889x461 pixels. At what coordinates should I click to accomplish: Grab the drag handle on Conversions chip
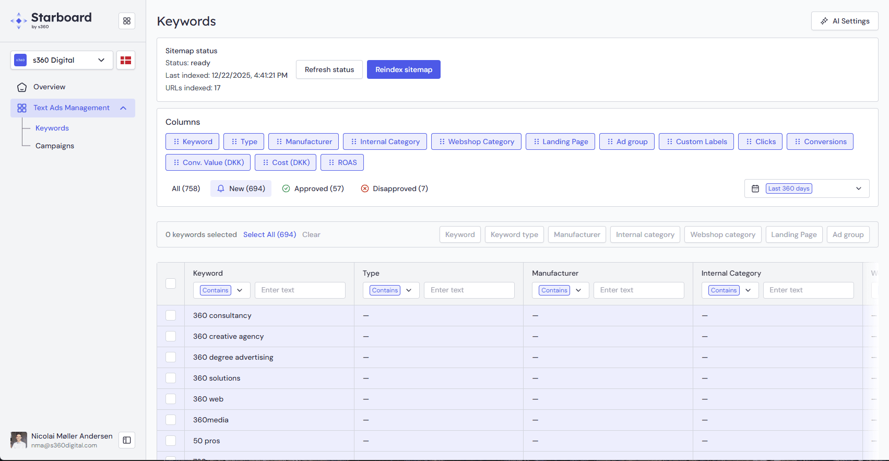coord(798,141)
